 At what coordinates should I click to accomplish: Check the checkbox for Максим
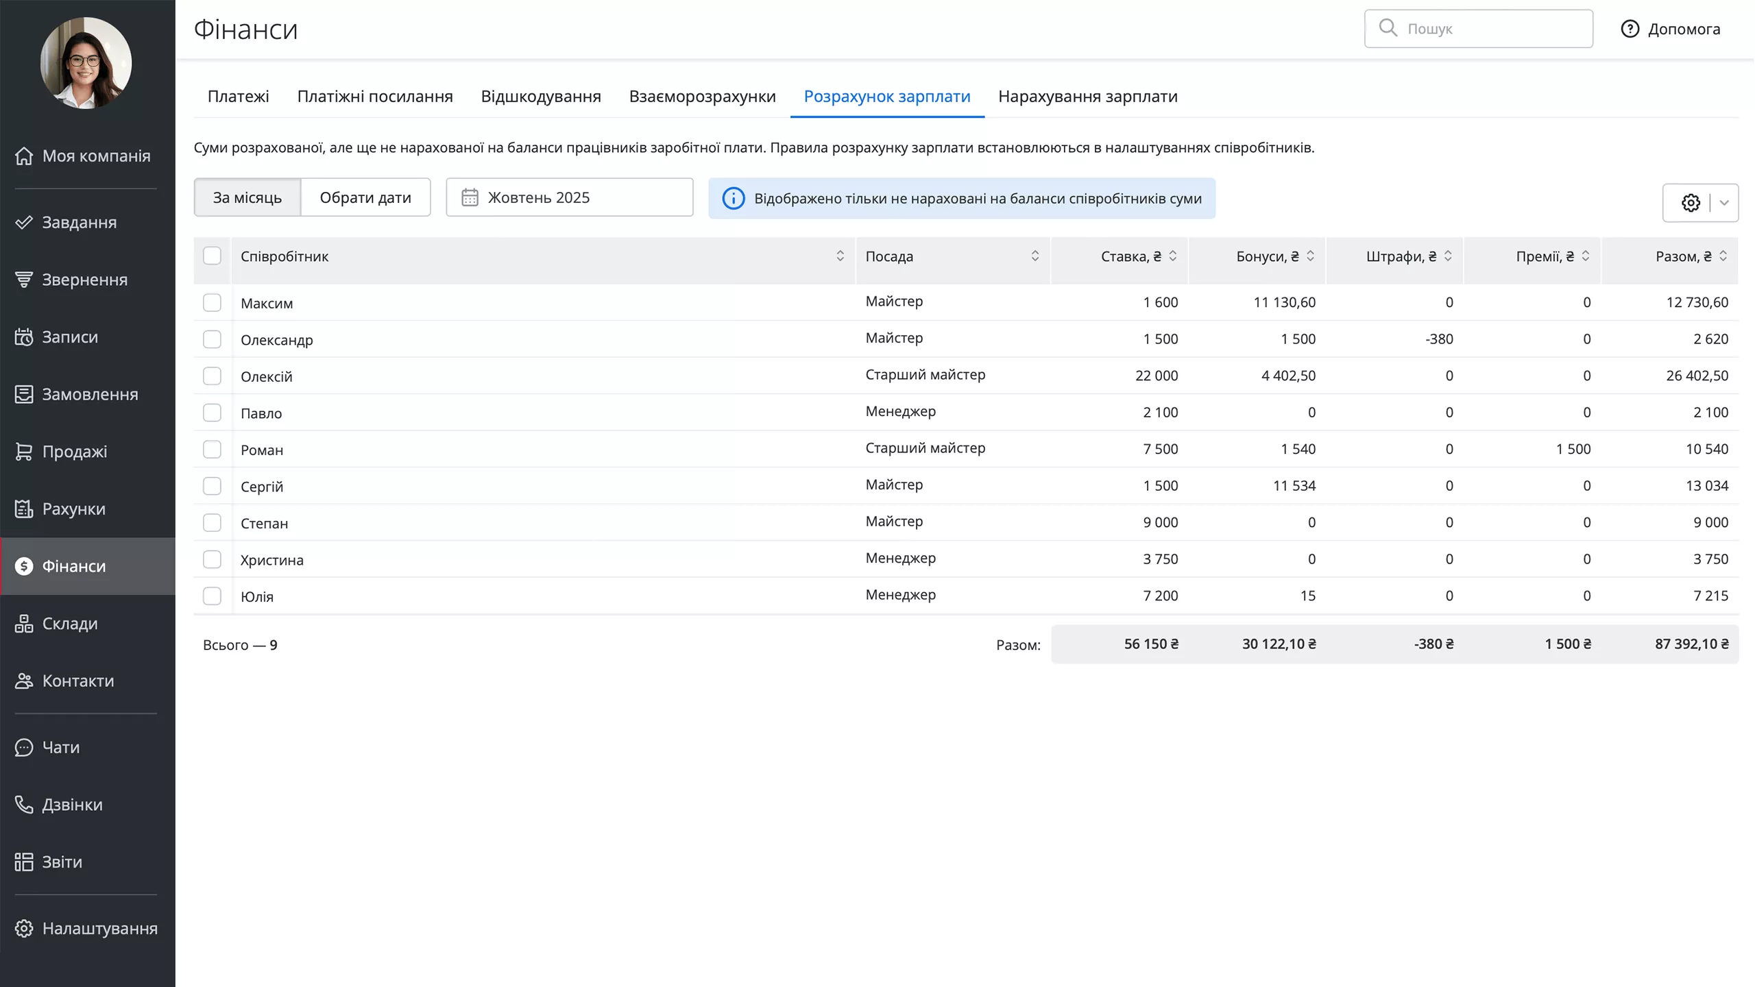pyautogui.click(x=212, y=303)
